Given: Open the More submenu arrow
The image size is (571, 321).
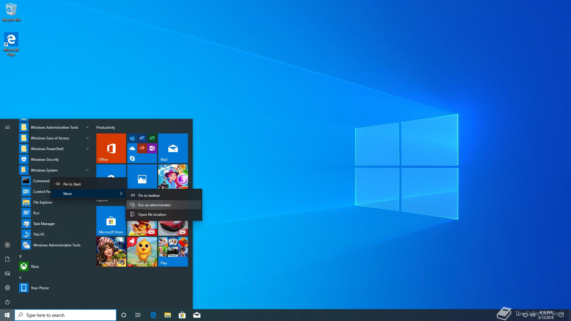Looking at the screenshot, I should [121, 193].
